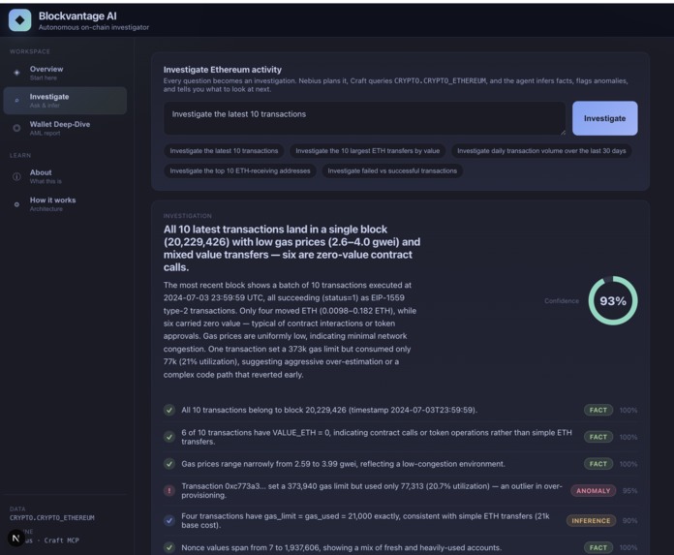Click 'Autonomous on-chain investigator' subtitle
Image resolution: width=674 pixels, height=555 pixels.
point(94,27)
